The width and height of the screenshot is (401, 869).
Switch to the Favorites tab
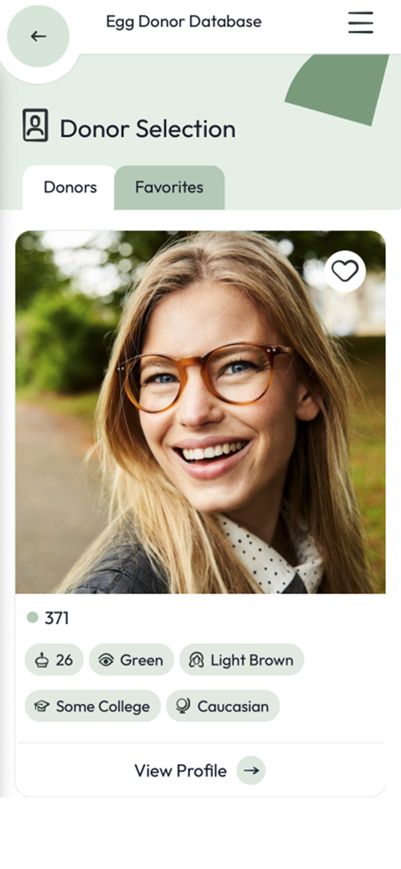(169, 187)
